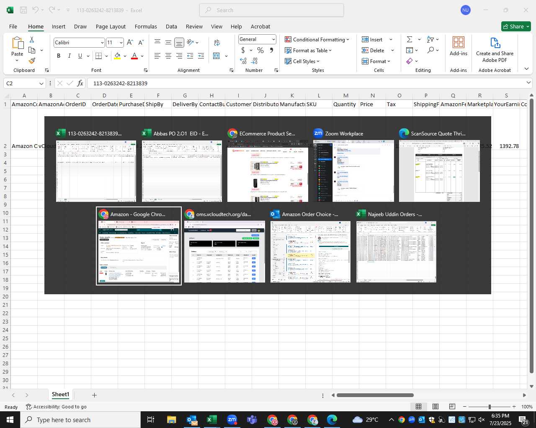
Task: Switch to the Acrobat tab
Action: tap(260, 26)
